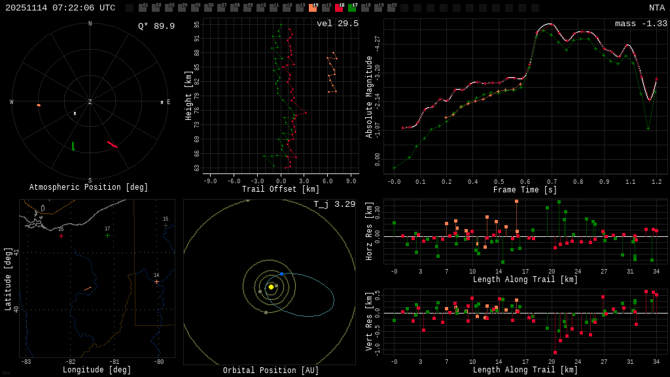Click the green station 17 cross on map
This screenshot has width=670, height=377.
(x=107, y=235)
